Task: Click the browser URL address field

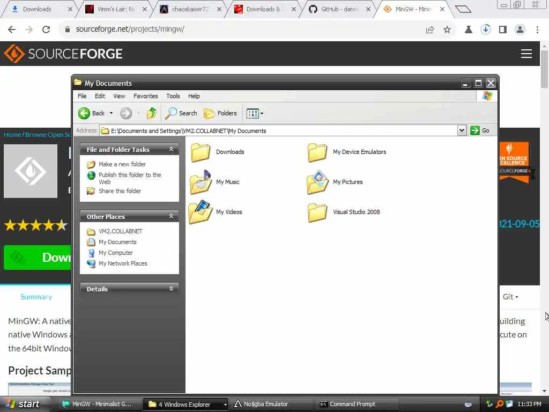Action: (x=245, y=30)
